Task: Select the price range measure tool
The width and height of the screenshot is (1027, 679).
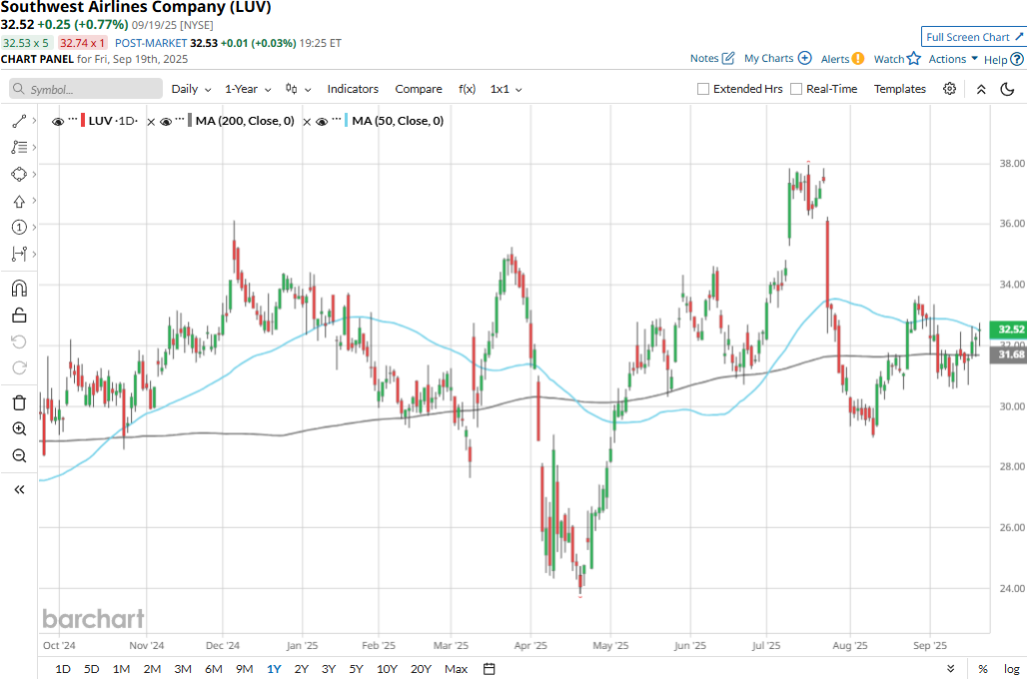Action: pos(19,254)
